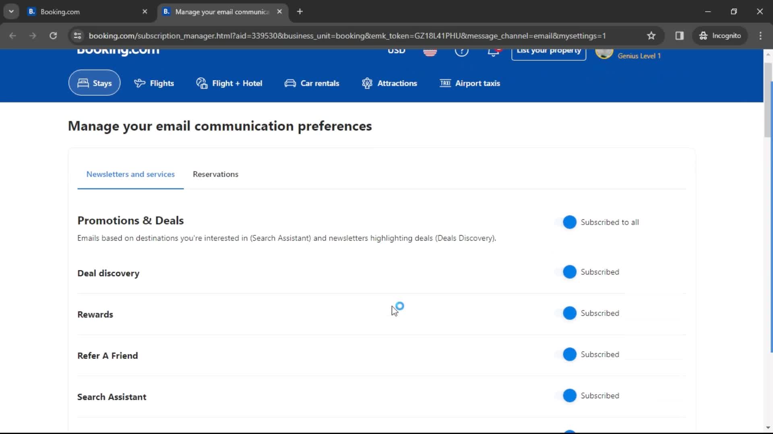Click the address bar URL

347,36
